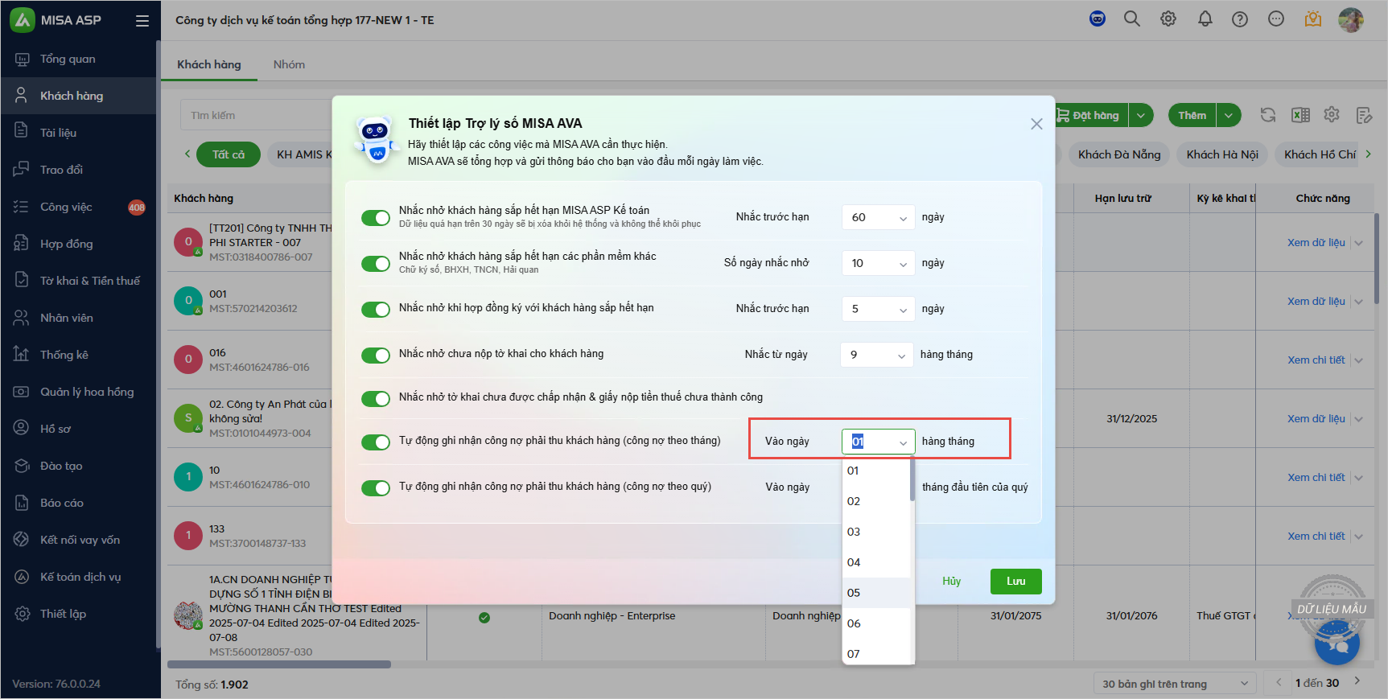Toggle reminder khi hợp đồng sắp hết hạn

[x=376, y=310]
